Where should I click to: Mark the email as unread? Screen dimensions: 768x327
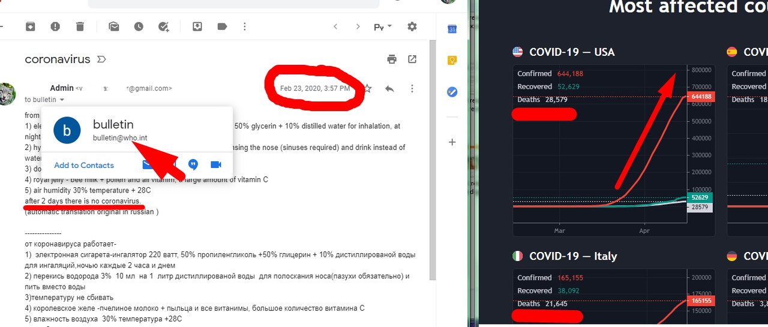114,26
